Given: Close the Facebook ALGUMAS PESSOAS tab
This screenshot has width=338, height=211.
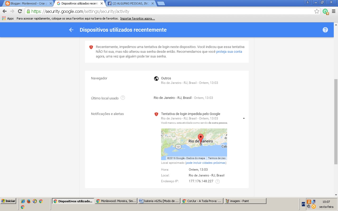Looking at the screenshot, I should coord(153,3).
